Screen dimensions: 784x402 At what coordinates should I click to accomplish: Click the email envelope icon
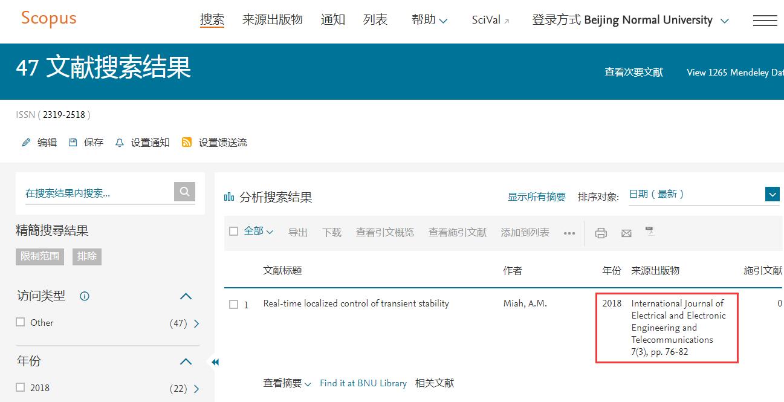[626, 233]
